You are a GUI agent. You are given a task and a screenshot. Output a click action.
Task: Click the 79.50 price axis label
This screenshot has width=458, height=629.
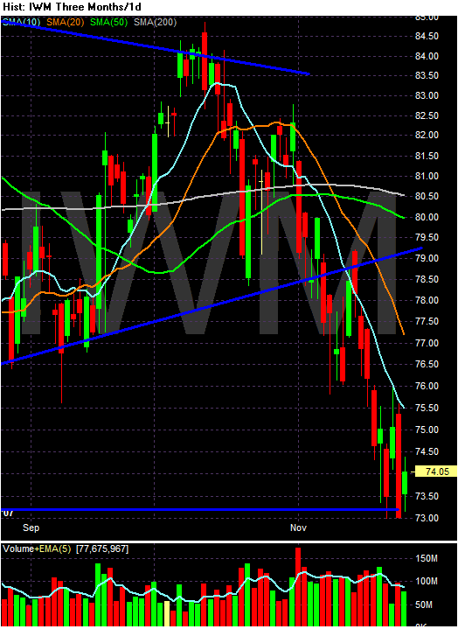pyautogui.click(x=427, y=237)
